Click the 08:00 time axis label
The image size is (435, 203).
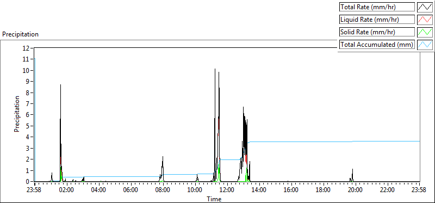coord(163,190)
